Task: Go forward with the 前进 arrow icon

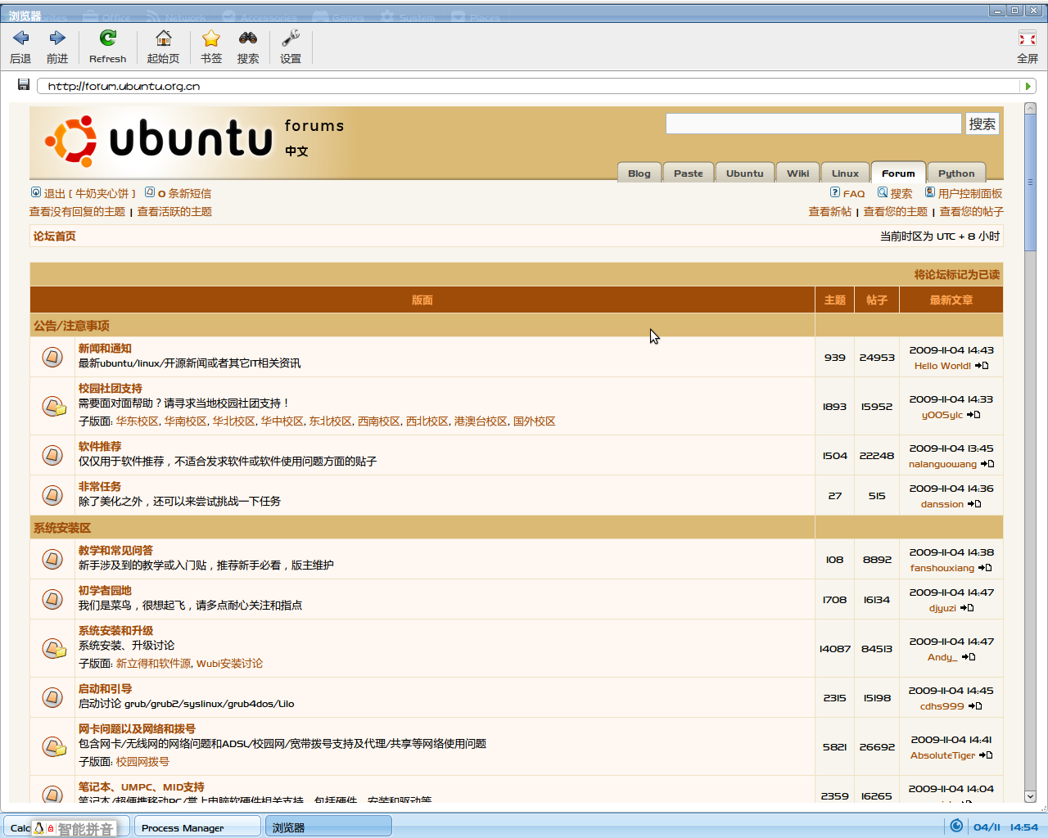Action: click(x=57, y=38)
